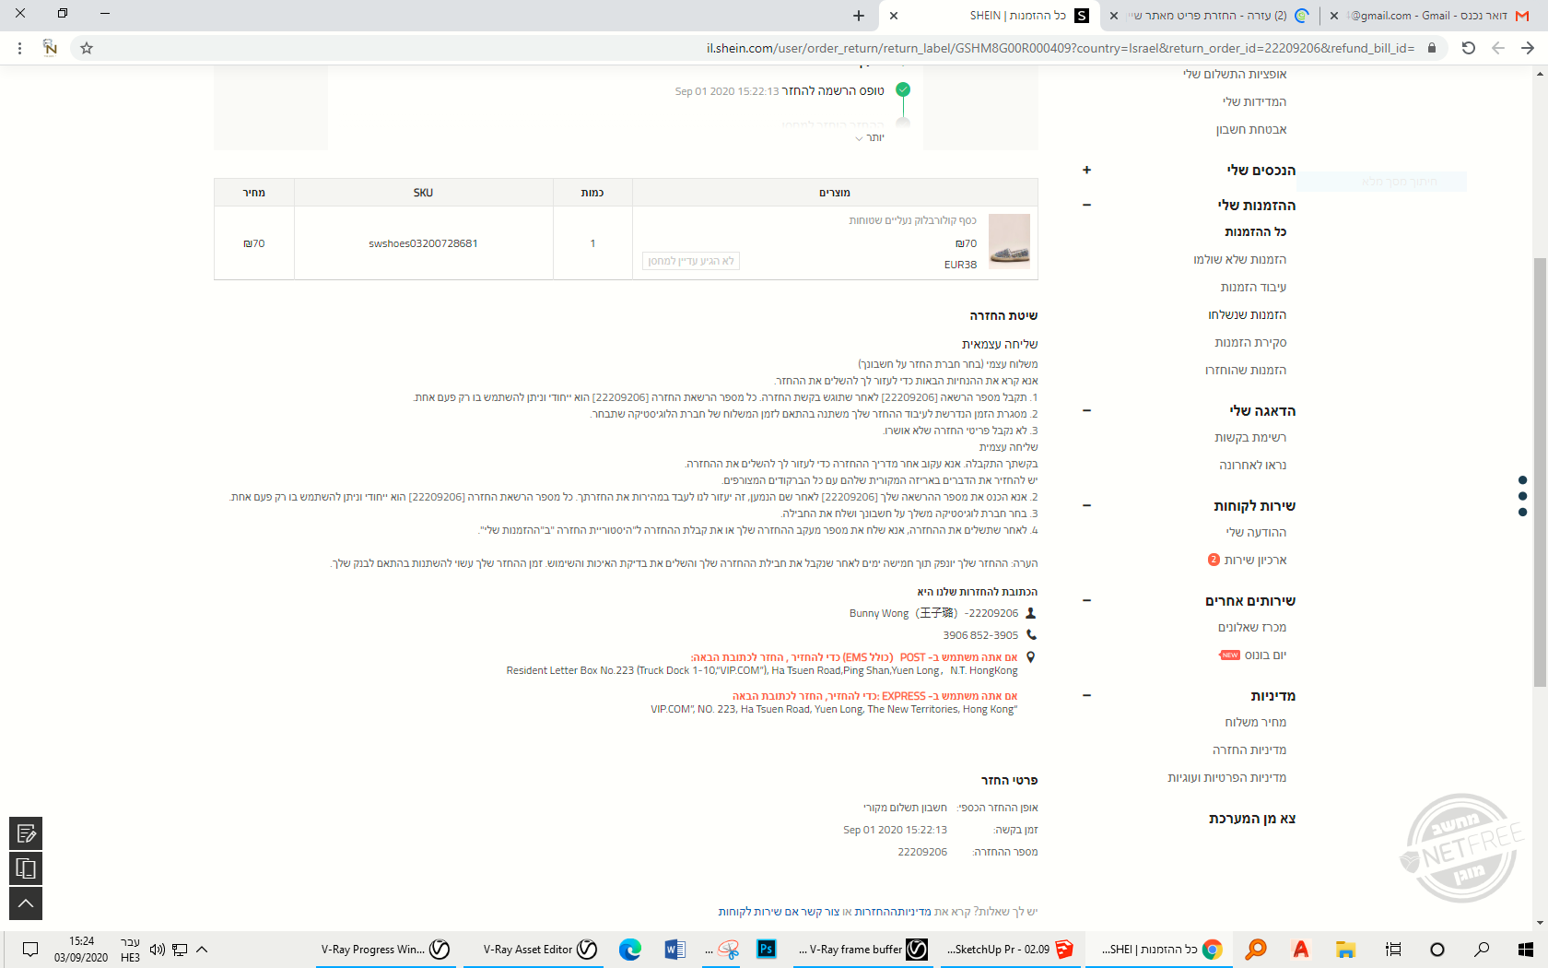Open File Explorer from the taskbar

pos(1345,950)
